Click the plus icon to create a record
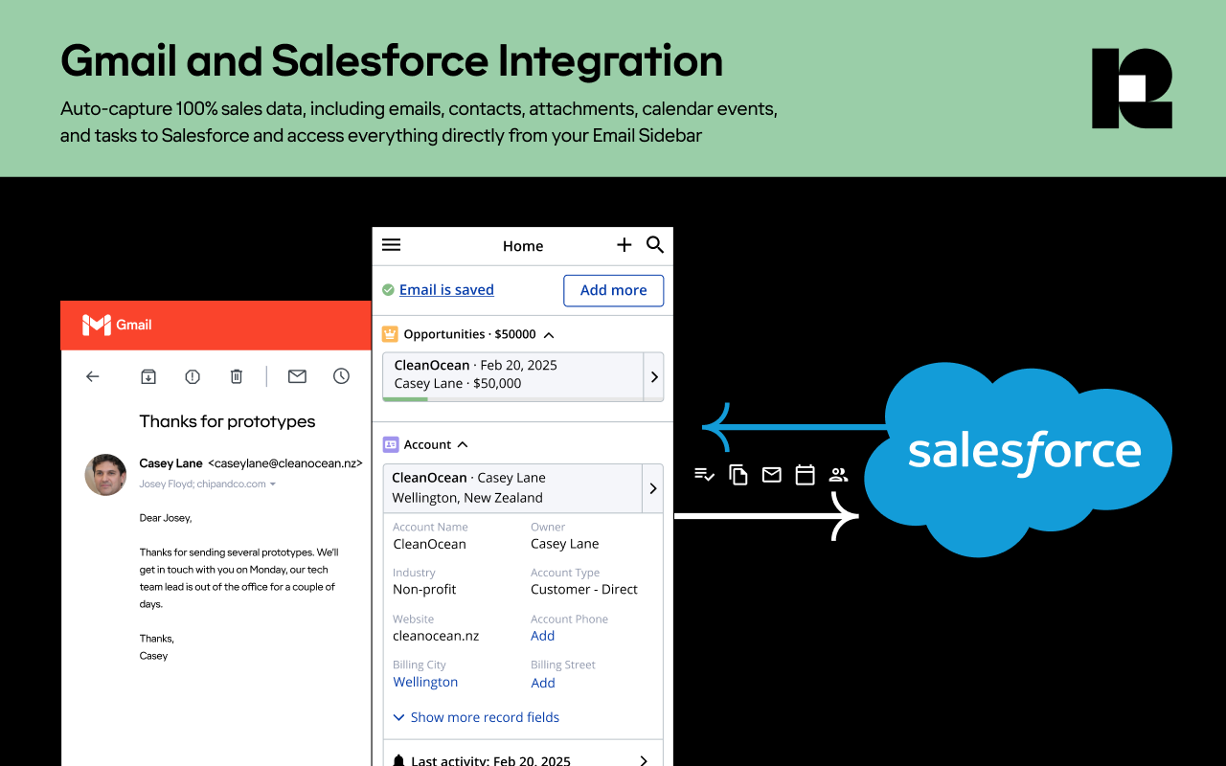Image resolution: width=1226 pixels, height=766 pixels. (624, 245)
